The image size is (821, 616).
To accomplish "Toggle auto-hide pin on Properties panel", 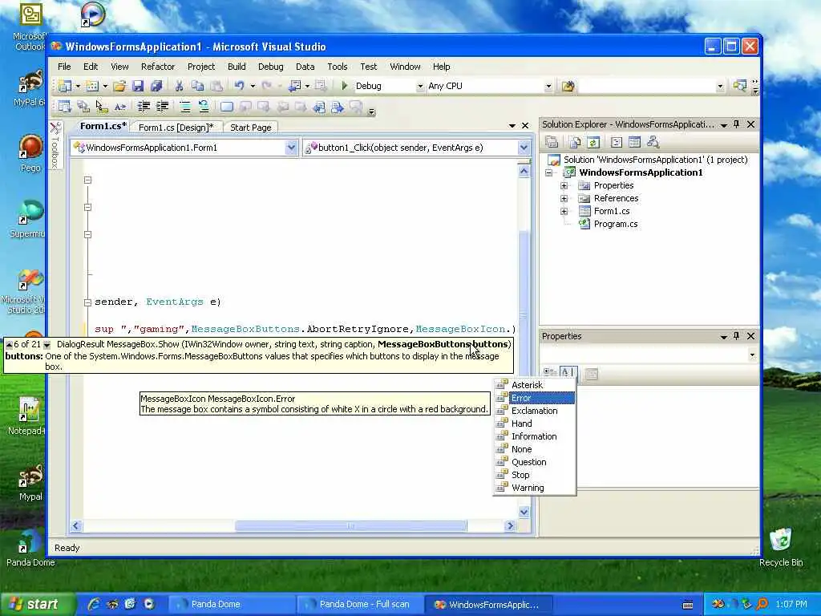I will (737, 336).
